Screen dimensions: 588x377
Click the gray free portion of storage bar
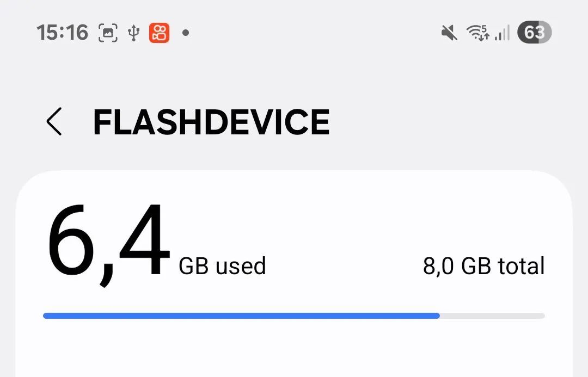pyautogui.click(x=492, y=316)
